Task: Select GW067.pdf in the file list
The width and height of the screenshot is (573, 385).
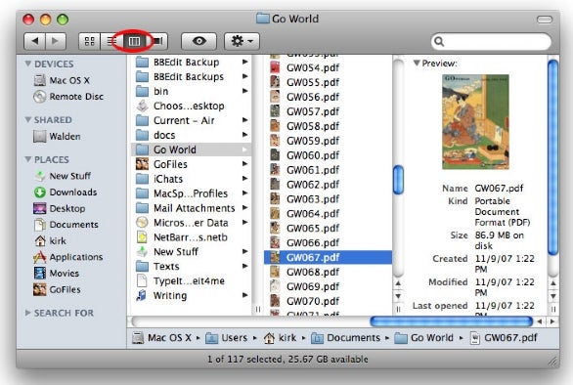Action: 328,258
